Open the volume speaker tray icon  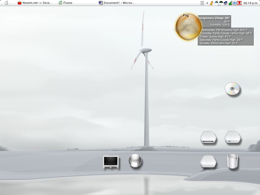[235, 3]
